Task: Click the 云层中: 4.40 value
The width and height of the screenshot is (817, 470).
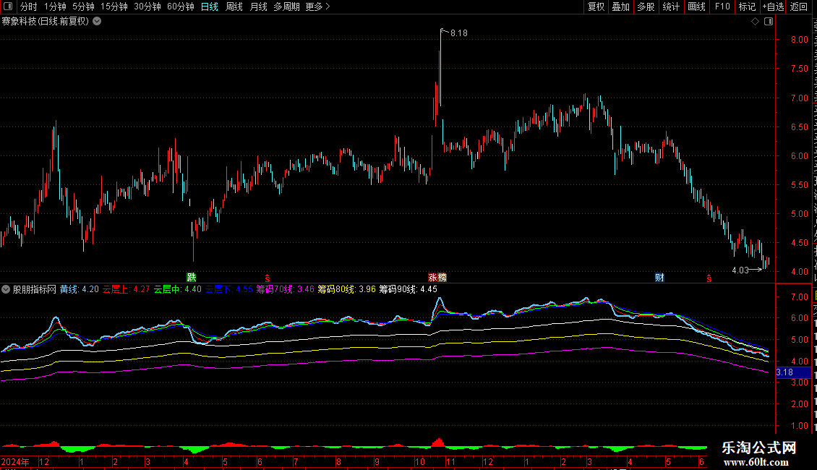Action: pos(177,289)
